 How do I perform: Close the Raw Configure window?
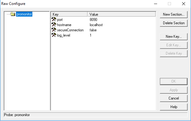(x=184, y=4)
